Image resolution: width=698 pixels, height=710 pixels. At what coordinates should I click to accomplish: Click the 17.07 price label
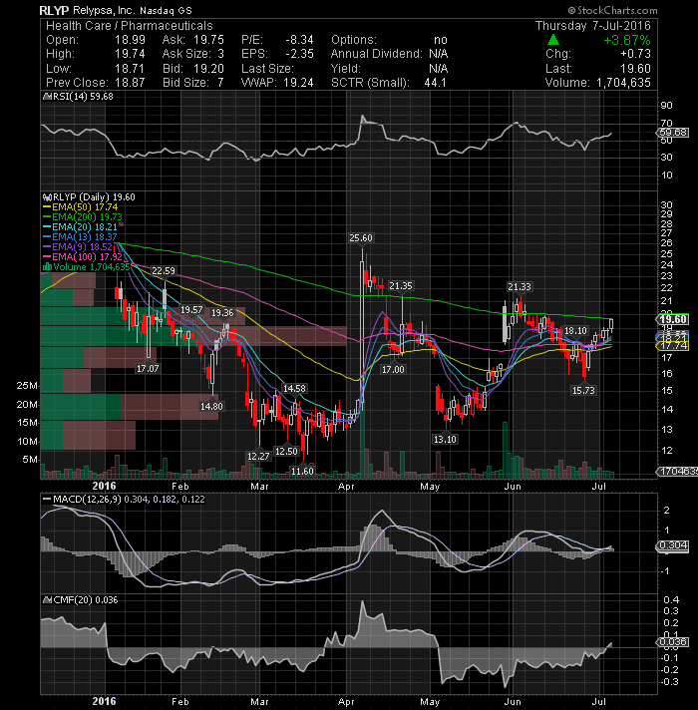(x=148, y=369)
